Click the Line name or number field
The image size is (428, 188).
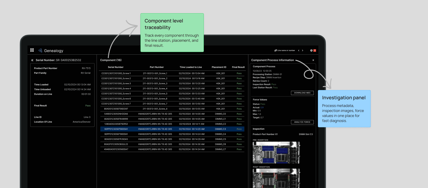click(x=286, y=50)
